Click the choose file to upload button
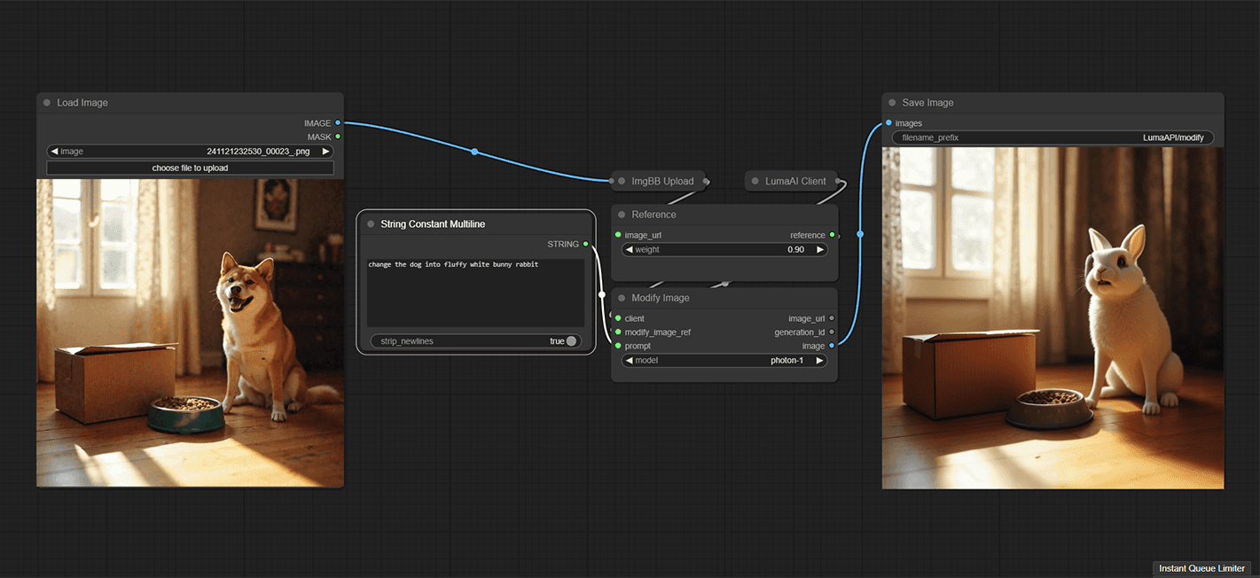This screenshot has width=1260, height=578. point(190,168)
